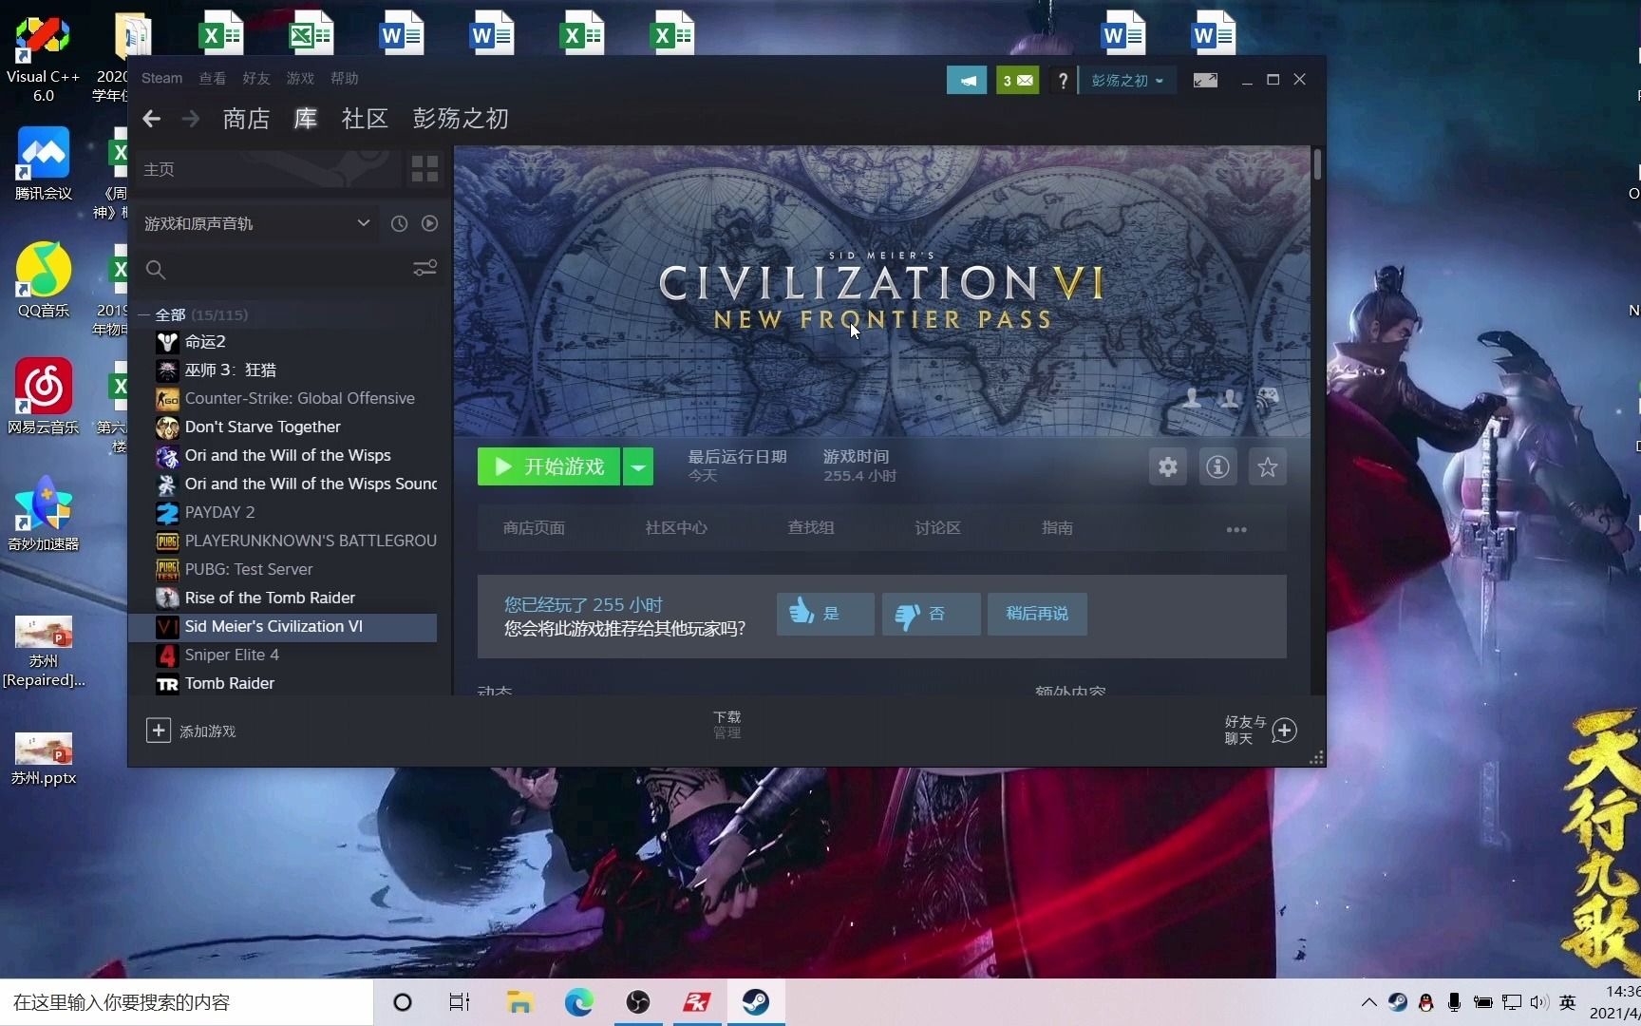Image resolution: width=1641 pixels, height=1026 pixels.
Task: Sort library by recent activity clock icon
Action: [399, 223]
